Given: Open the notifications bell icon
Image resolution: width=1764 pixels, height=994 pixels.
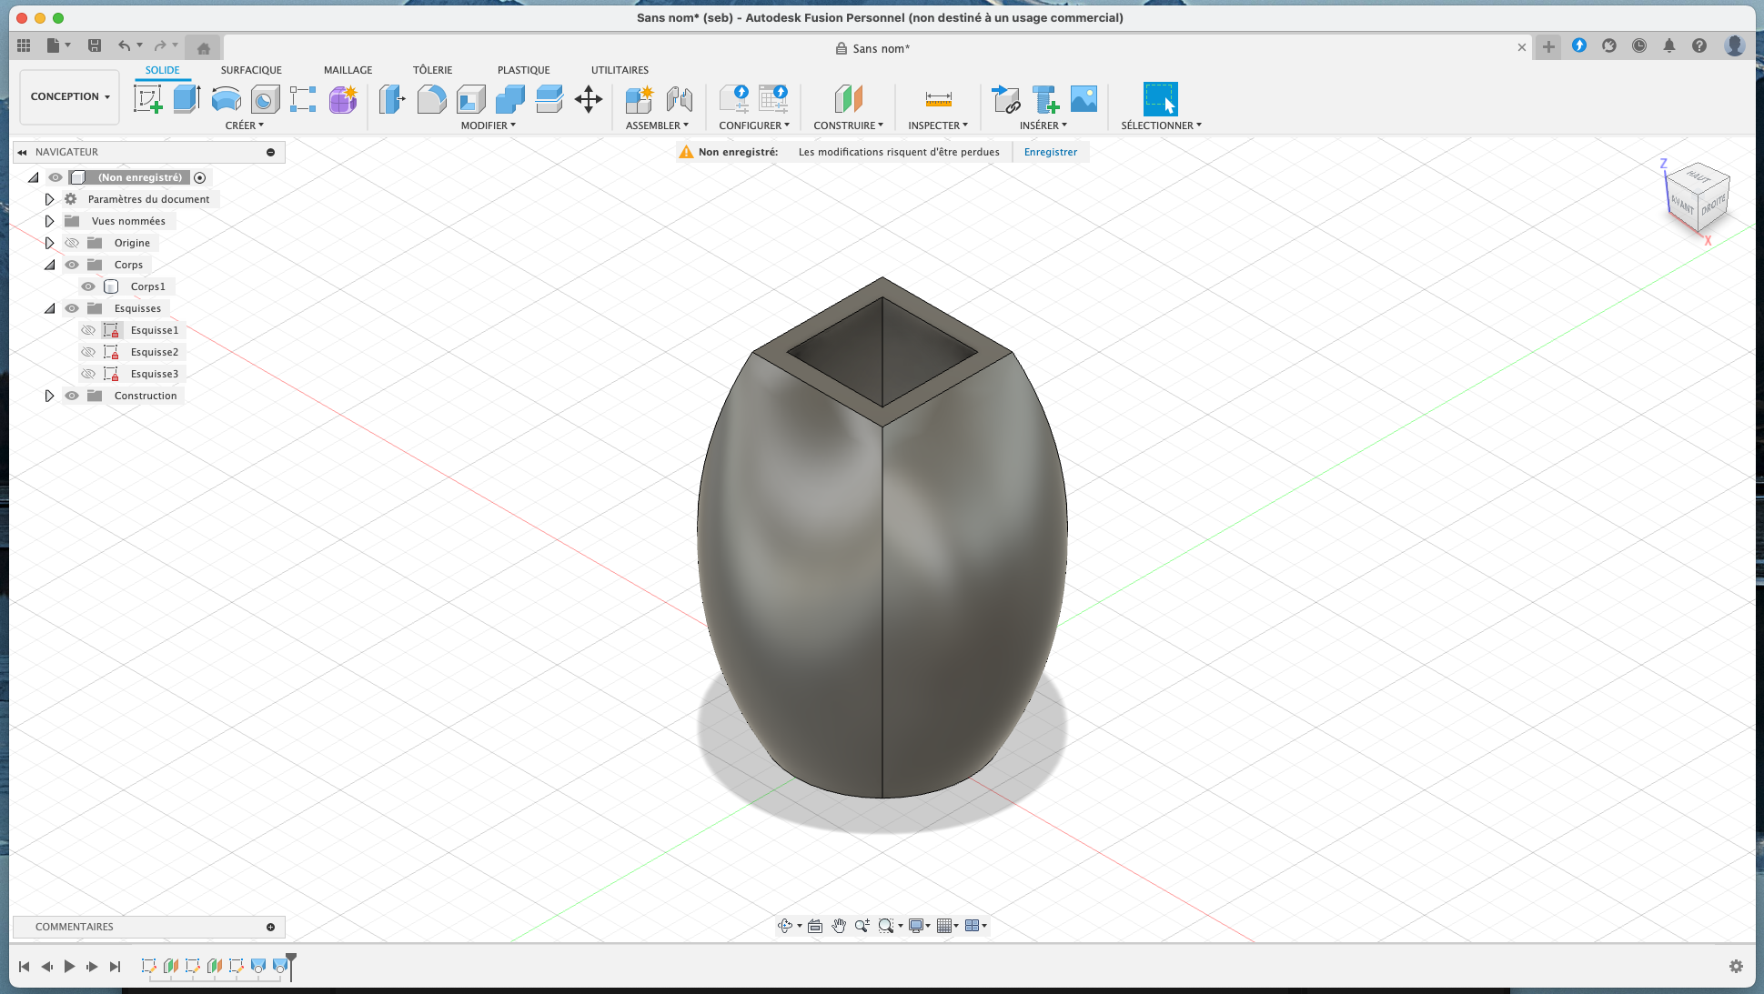Looking at the screenshot, I should coord(1669,45).
